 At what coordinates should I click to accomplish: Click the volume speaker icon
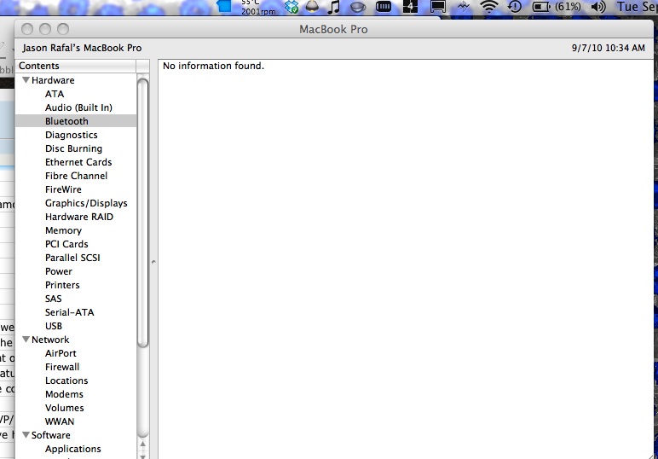pyautogui.click(x=598, y=7)
